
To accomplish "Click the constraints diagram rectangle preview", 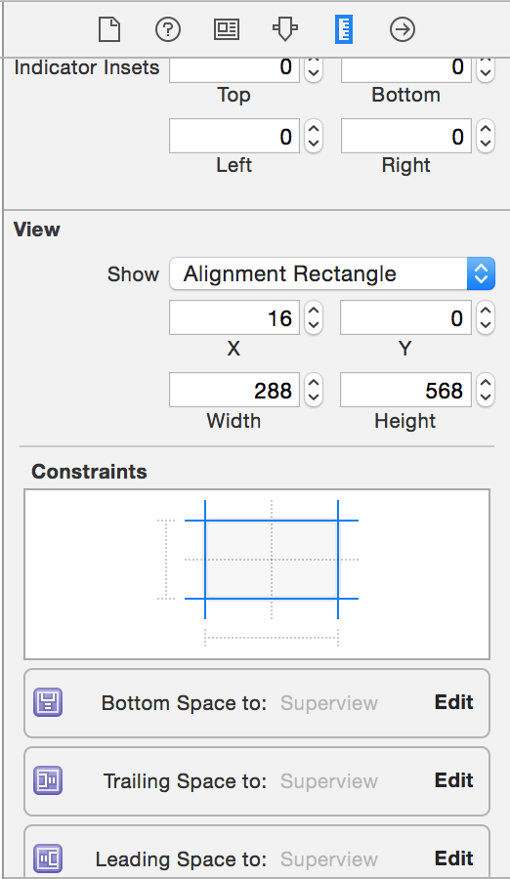I will click(272, 560).
